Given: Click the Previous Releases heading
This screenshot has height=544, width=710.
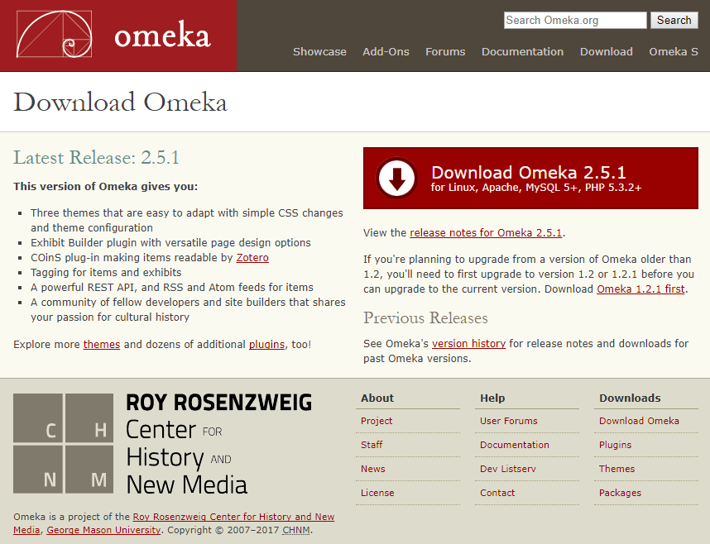Looking at the screenshot, I should pyautogui.click(x=425, y=317).
